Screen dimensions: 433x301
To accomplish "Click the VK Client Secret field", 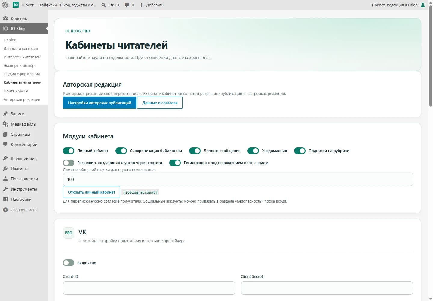I will pos(327,288).
